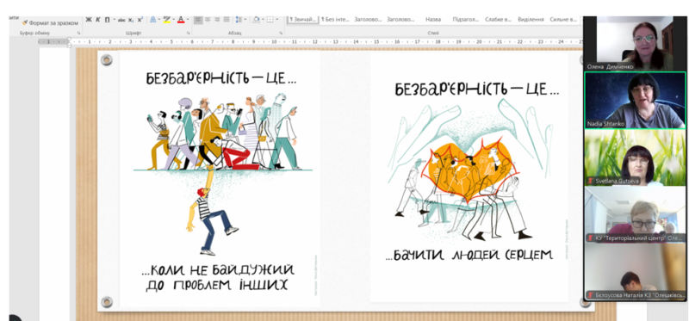Click the Format Painter (Формат за зразком) button
Screen dimensions: 689x321
tap(51, 23)
